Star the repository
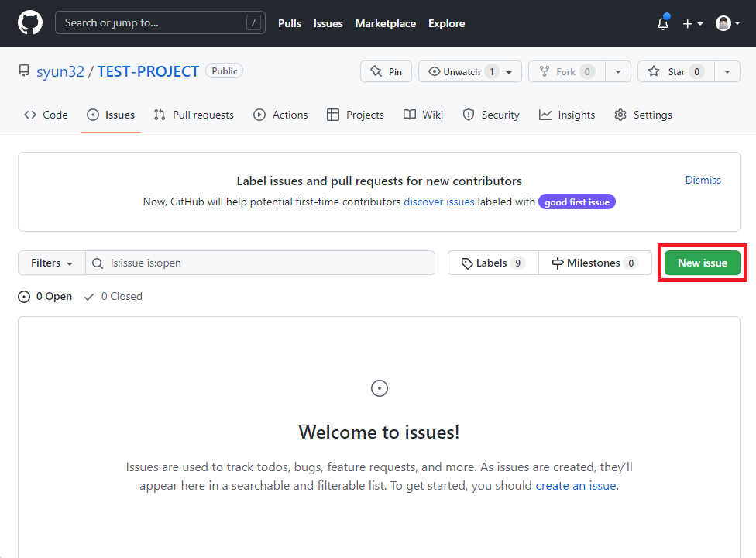The width and height of the screenshot is (756, 558). tap(676, 71)
